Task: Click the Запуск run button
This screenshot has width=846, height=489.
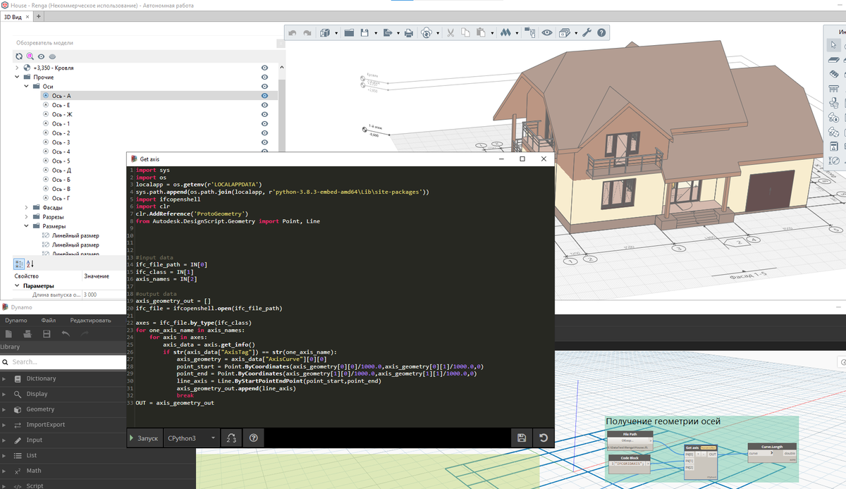Action: click(144, 438)
